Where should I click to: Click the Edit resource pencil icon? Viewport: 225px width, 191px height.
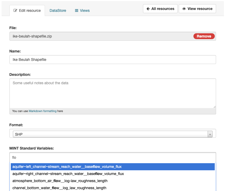point(15,10)
